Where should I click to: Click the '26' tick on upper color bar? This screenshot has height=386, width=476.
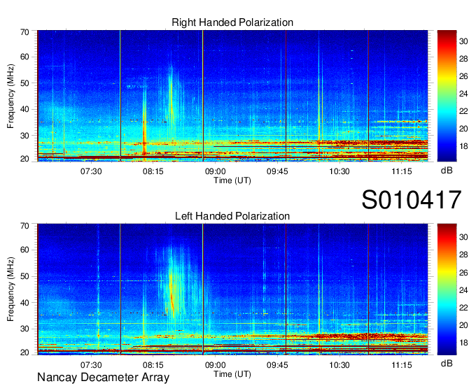[463, 76]
